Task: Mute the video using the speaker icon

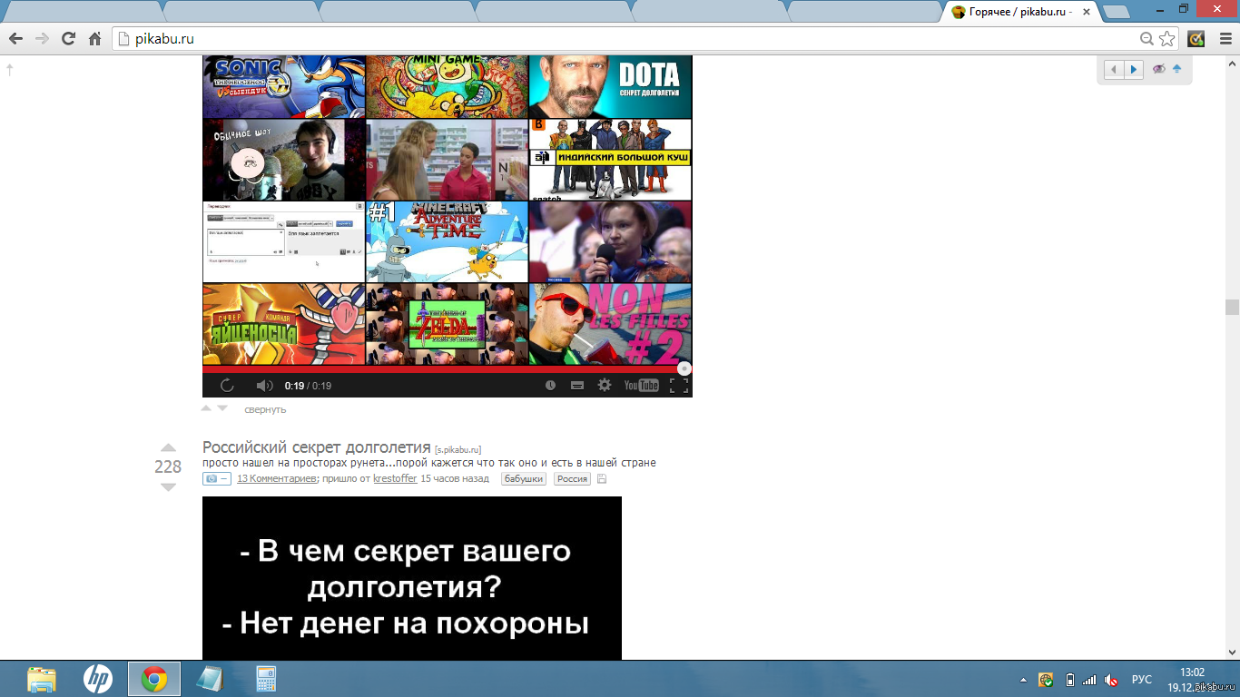Action: (264, 386)
